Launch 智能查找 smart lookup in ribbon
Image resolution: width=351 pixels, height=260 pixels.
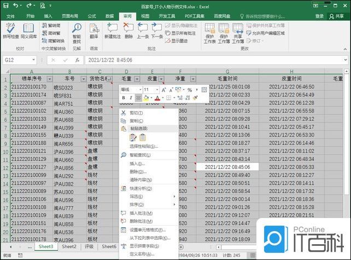tap(77, 33)
